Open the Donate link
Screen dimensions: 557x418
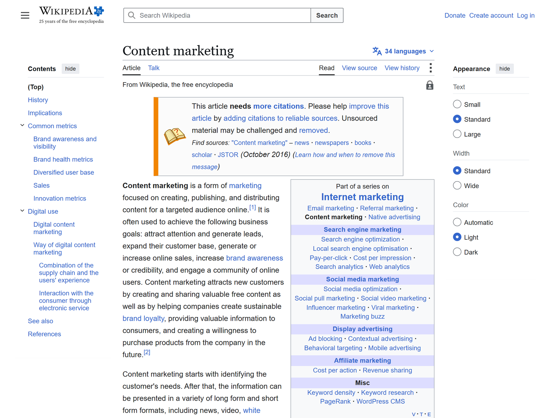point(455,15)
